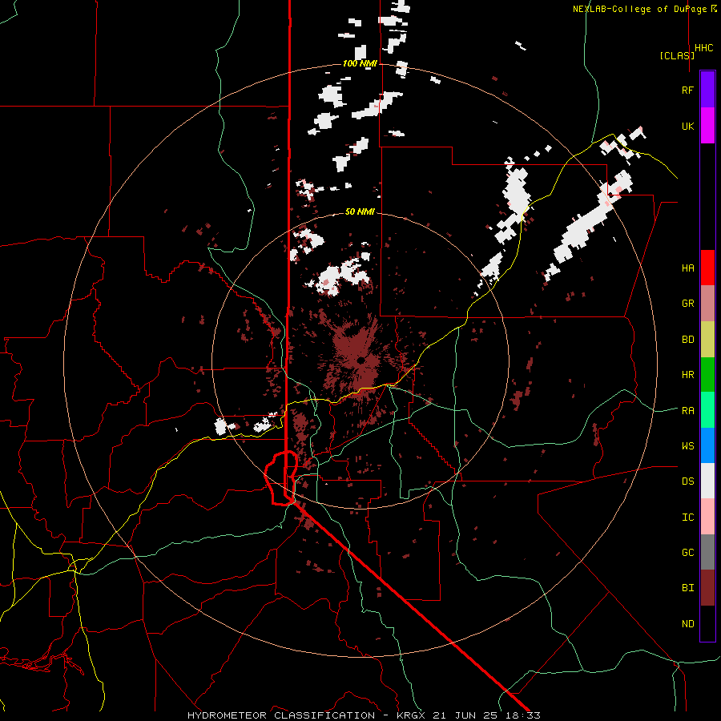Click the HR green legend swatch
The height and width of the screenshot is (721, 721).
click(707, 375)
